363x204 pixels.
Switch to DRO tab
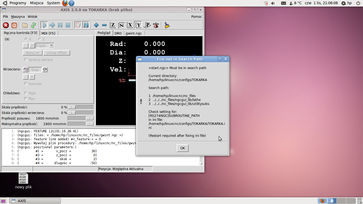click(118, 33)
